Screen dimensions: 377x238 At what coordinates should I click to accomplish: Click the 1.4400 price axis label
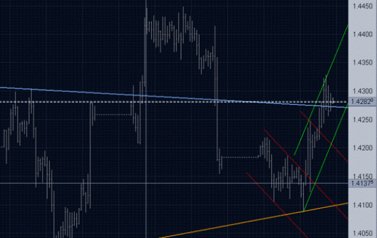[363, 34]
